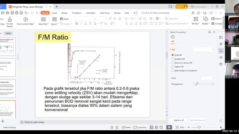Viewport: 239px width, 134px height.
Task: Redo the last action
Action: 32,13
